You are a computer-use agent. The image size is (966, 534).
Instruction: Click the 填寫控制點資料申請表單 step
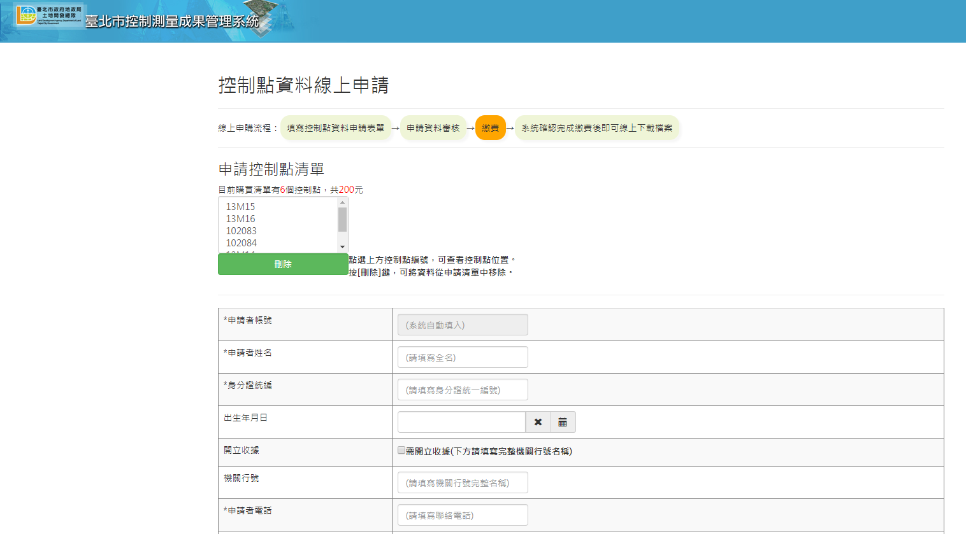point(335,128)
